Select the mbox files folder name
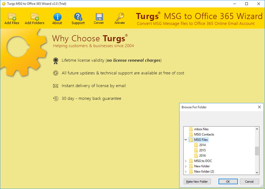The image size is (265, 189). (201, 129)
